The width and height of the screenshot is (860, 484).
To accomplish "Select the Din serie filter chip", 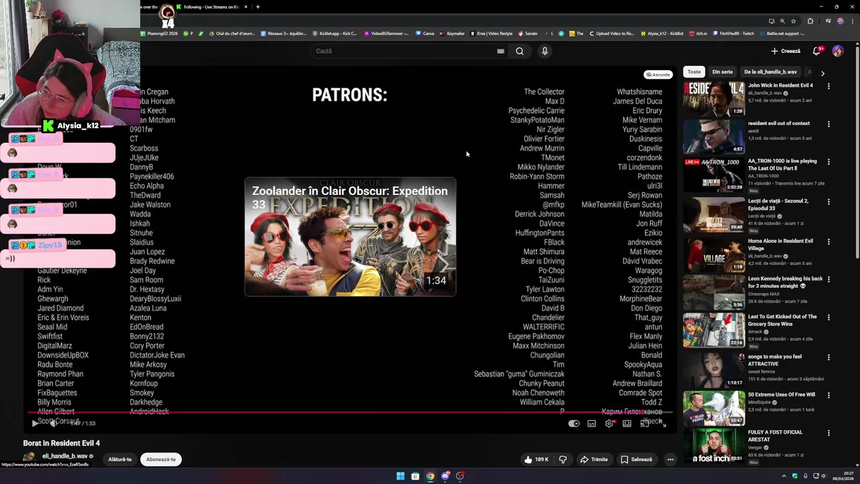I will 722,72.
